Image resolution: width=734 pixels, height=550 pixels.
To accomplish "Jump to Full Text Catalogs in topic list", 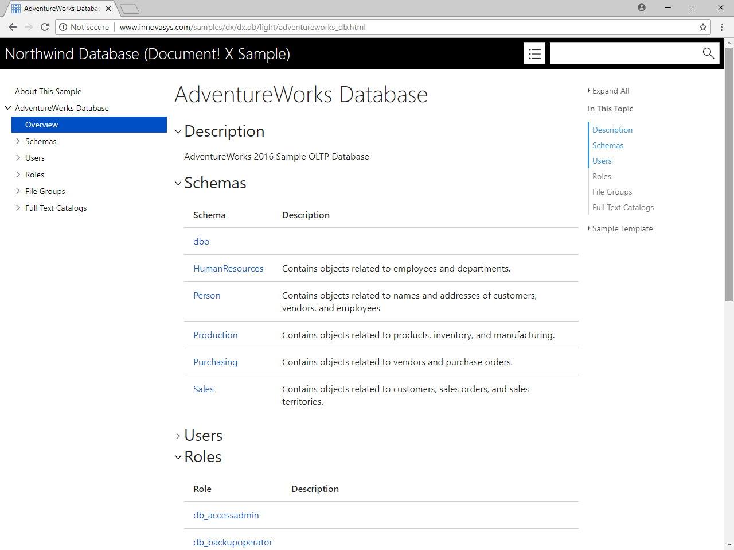I will (x=623, y=207).
